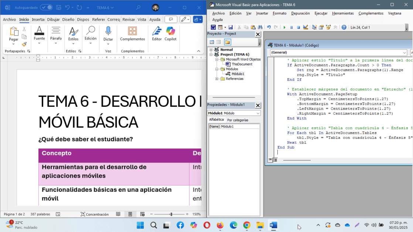413x232 pixels.
Task: Select ThisDocument in the project tree
Action: [242, 64]
